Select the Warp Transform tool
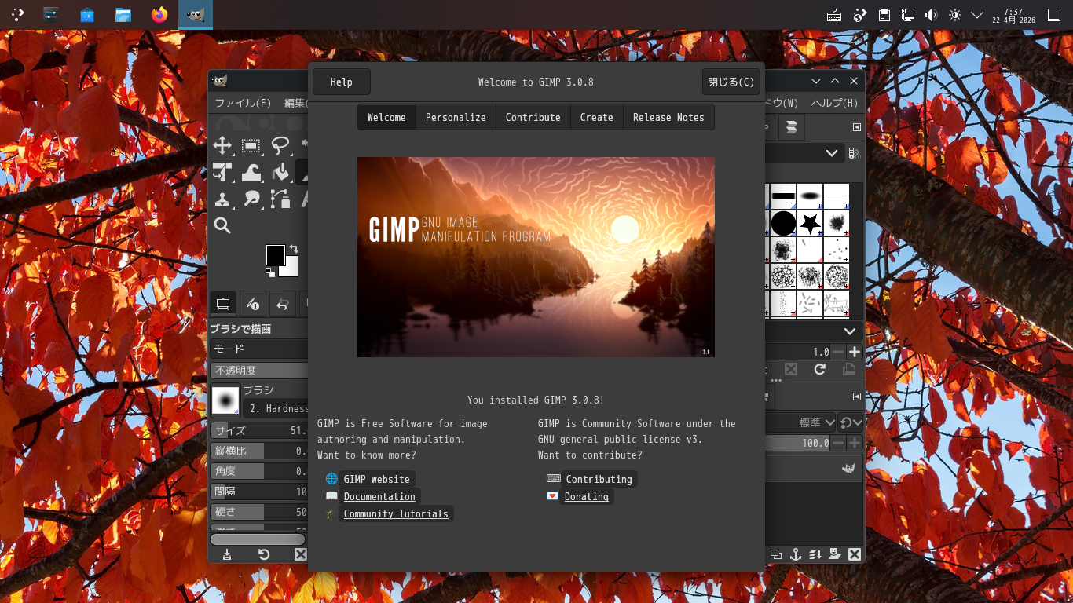Screen dimensions: 1073x603 [251, 172]
